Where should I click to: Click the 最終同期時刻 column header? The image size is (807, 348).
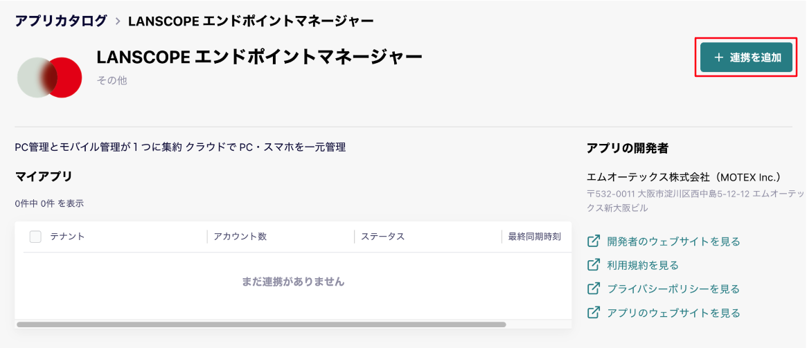click(x=534, y=237)
